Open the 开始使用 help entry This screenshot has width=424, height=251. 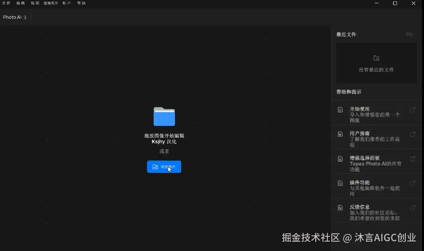click(x=376, y=113)
